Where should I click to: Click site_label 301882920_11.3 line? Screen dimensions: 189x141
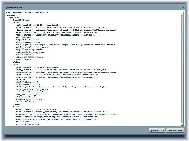pos(37,67)
